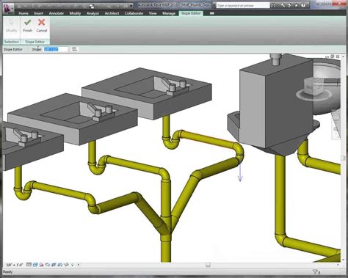This screenshot has width=348, height=278.
Task: Expand the dropdown left of the search box
Action: (x=214, y=5)
